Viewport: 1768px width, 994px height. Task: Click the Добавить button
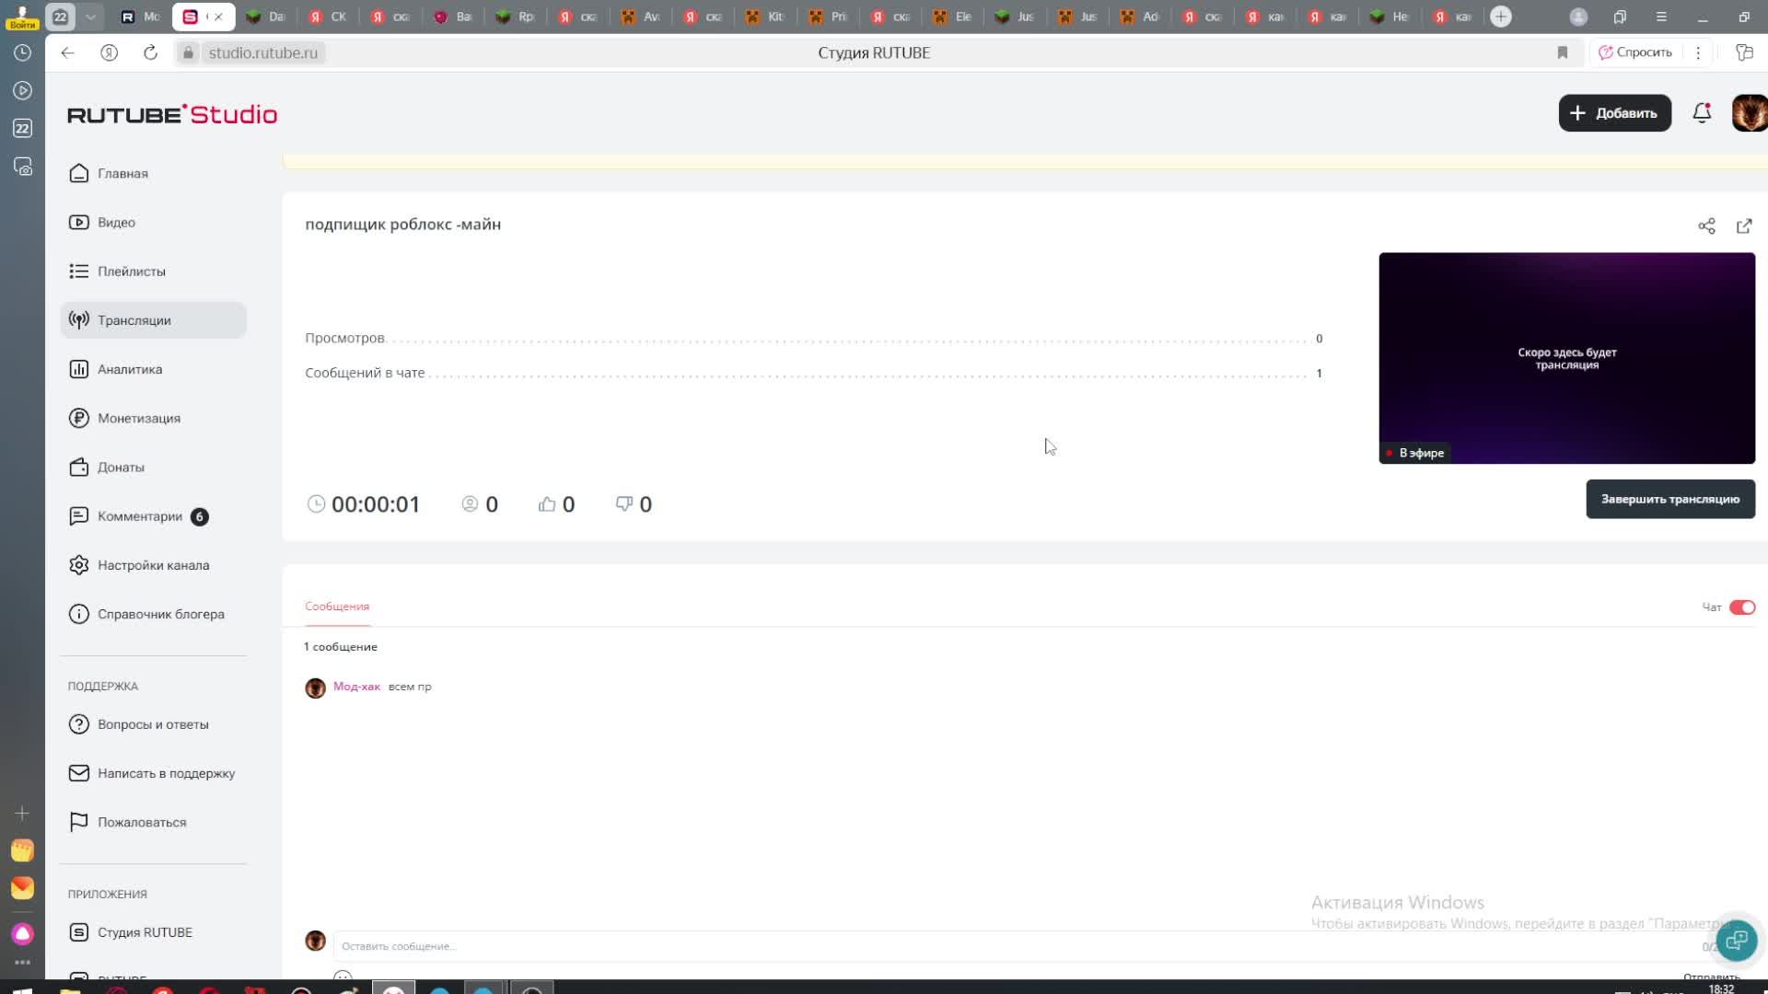1614,113
